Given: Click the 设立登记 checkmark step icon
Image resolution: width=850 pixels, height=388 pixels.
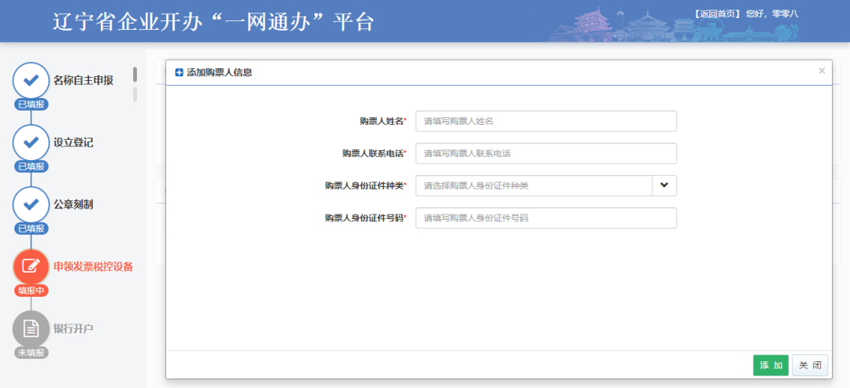Looking at the screenshot, I should click(31, 143).
